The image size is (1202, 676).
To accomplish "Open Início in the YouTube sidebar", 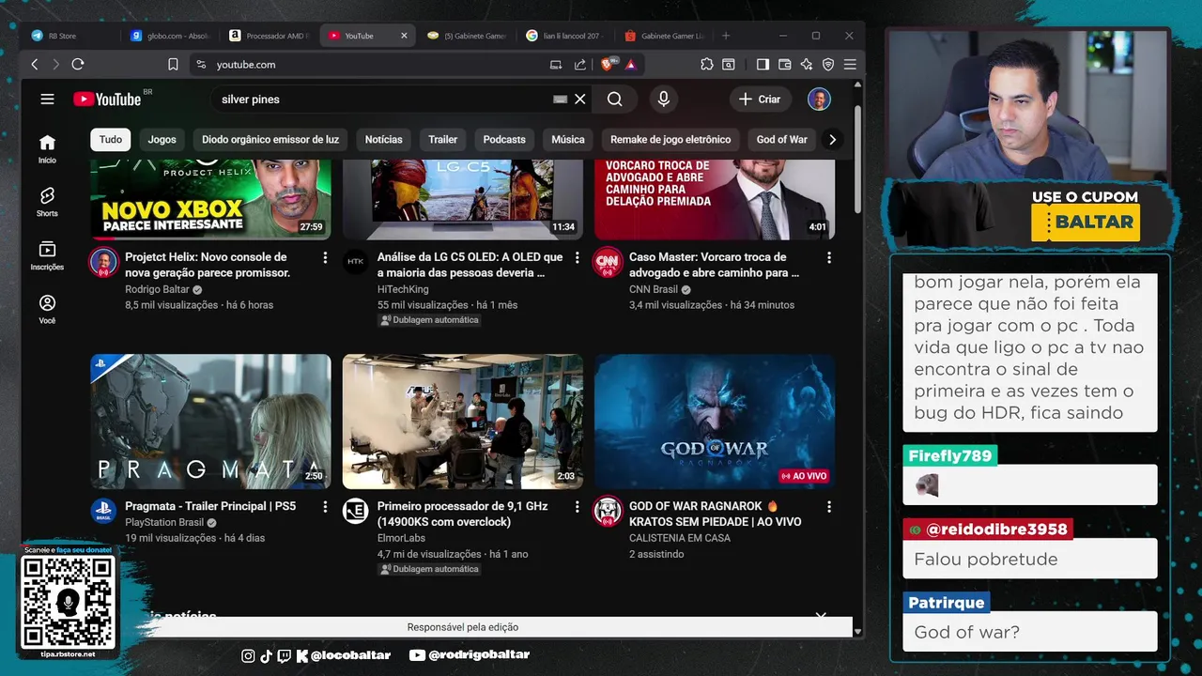I will pyautogui.click(x=47, y=148).
